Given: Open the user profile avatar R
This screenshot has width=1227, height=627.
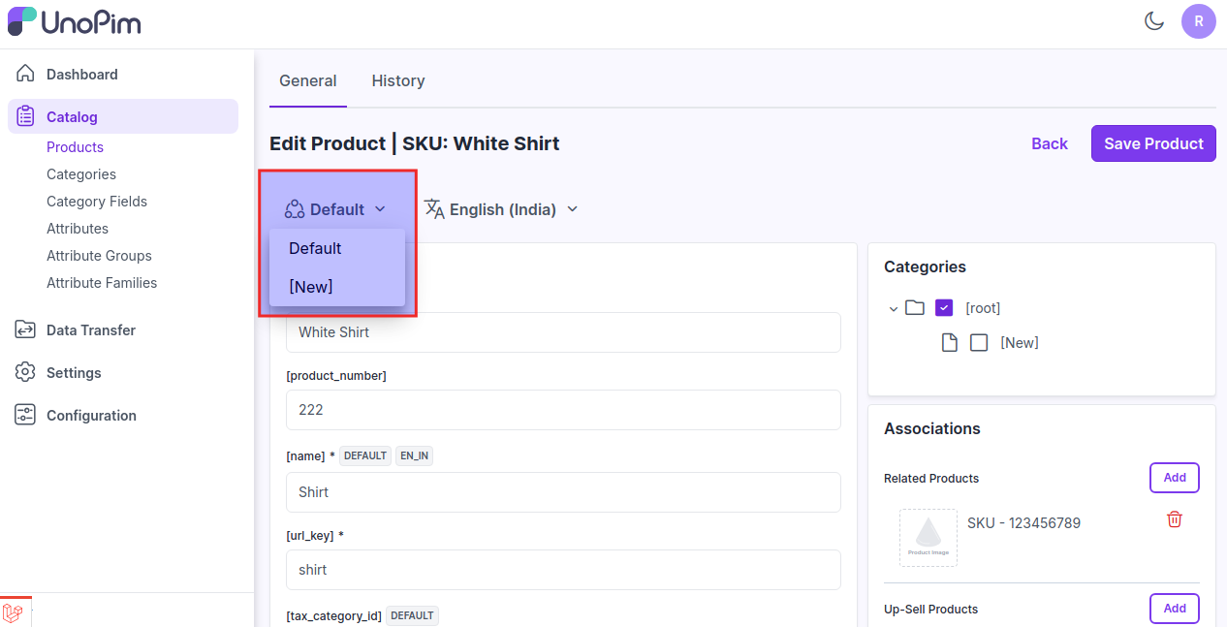Looking at the screenshot, I should [x=1198, y=20].
